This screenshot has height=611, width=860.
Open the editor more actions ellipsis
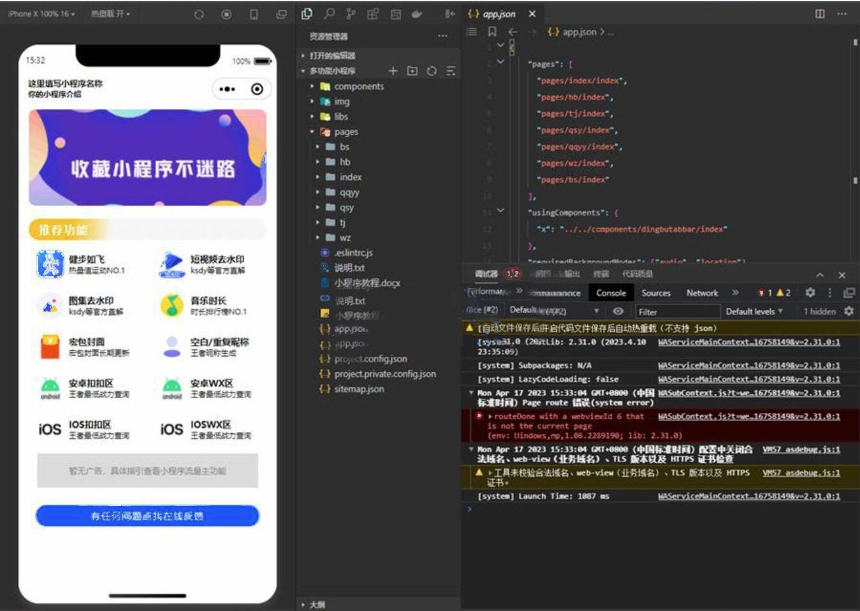click(842, 13)
